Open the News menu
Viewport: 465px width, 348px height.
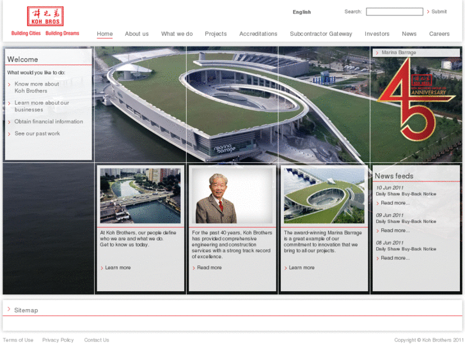(409, 34)
